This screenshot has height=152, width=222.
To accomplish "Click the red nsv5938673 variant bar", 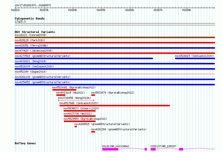I will pos(80,111).
